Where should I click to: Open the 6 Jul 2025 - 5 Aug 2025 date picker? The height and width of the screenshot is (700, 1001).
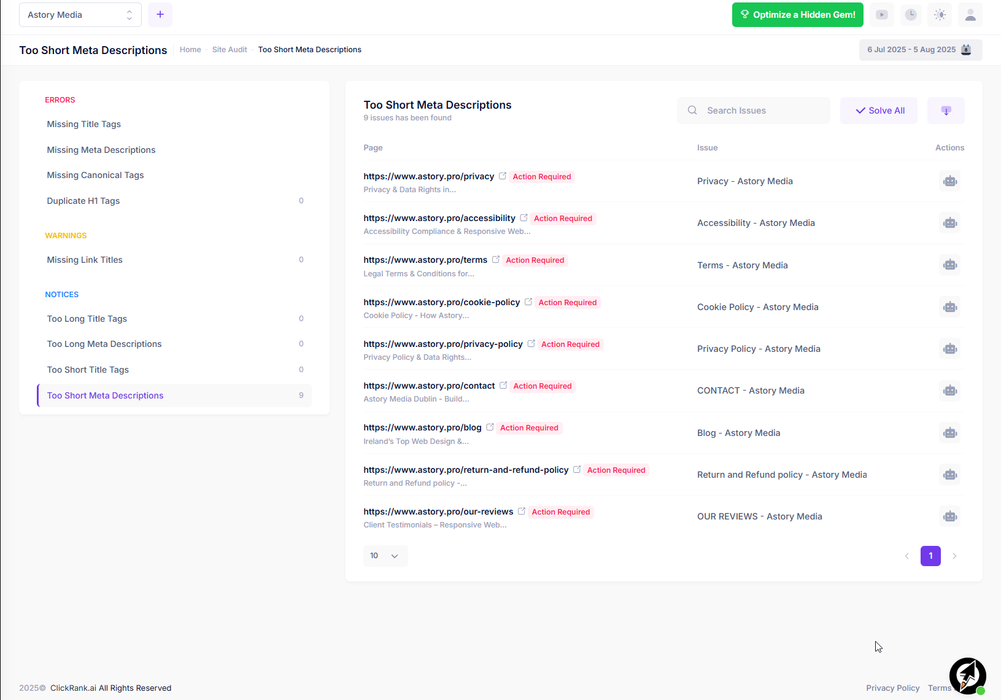[921, 50]
